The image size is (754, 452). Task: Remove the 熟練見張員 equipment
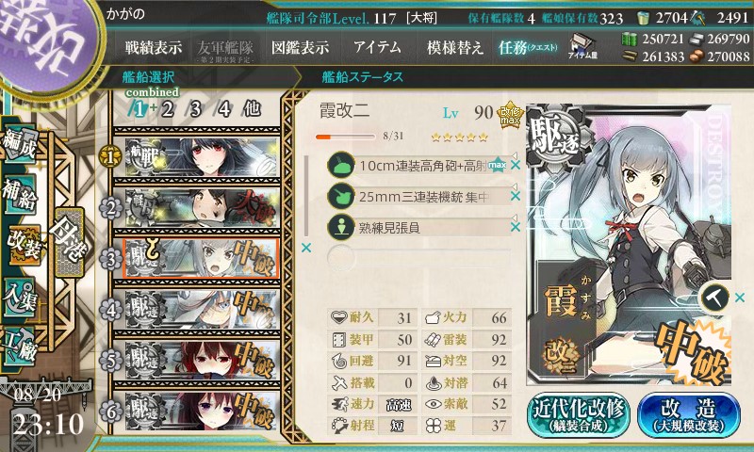pyautogui.click(x=516, y=227)
